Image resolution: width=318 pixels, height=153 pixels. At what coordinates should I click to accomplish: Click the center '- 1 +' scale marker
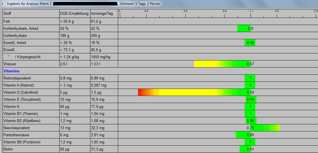[250, 11]
